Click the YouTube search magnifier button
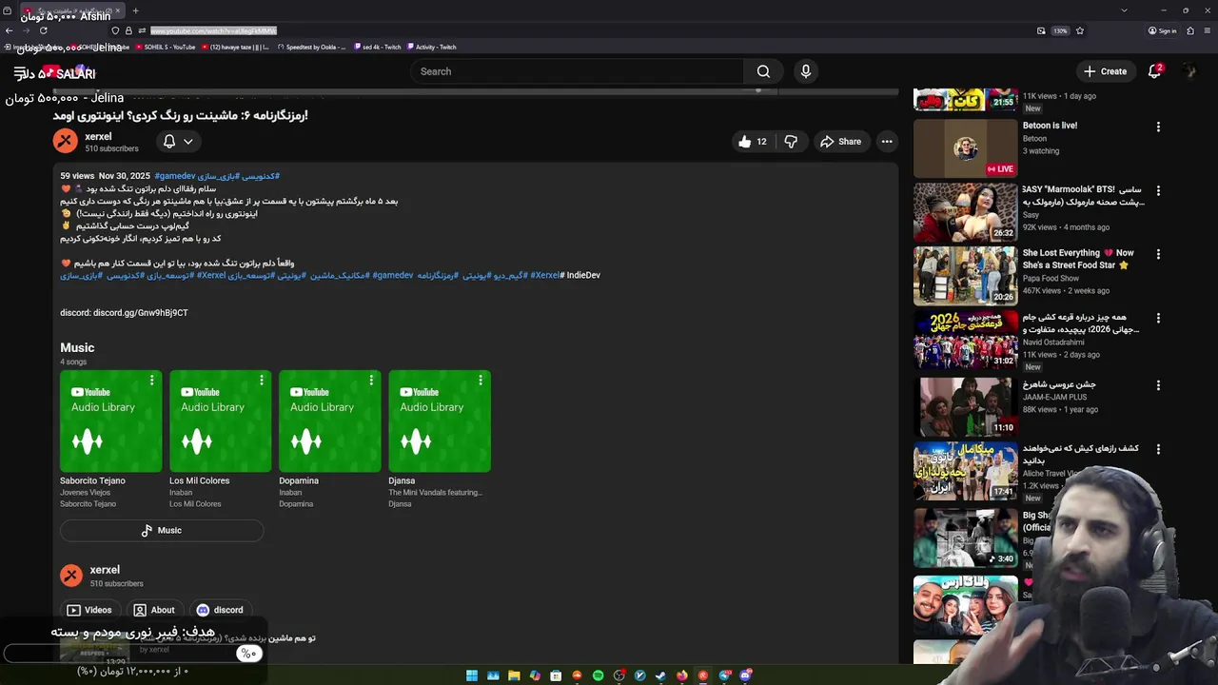This screenshot has height=685, width=1218. [x=763, y=71]
